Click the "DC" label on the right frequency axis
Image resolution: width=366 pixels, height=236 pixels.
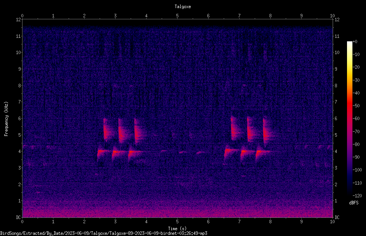(x=337, y=217)
